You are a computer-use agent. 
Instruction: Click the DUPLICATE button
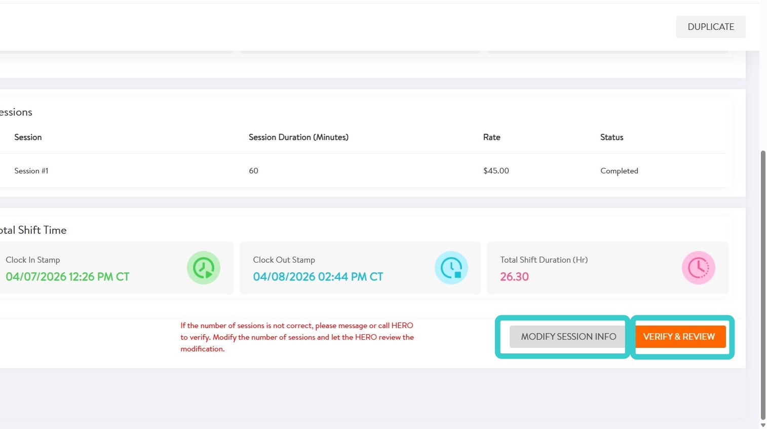711,27
